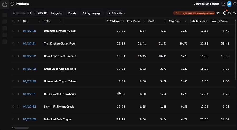The width and height of the screenshot is (237, 130).
Task: Toggle the hidden-columns crossed-eye icon
Action: pos(235,13)
